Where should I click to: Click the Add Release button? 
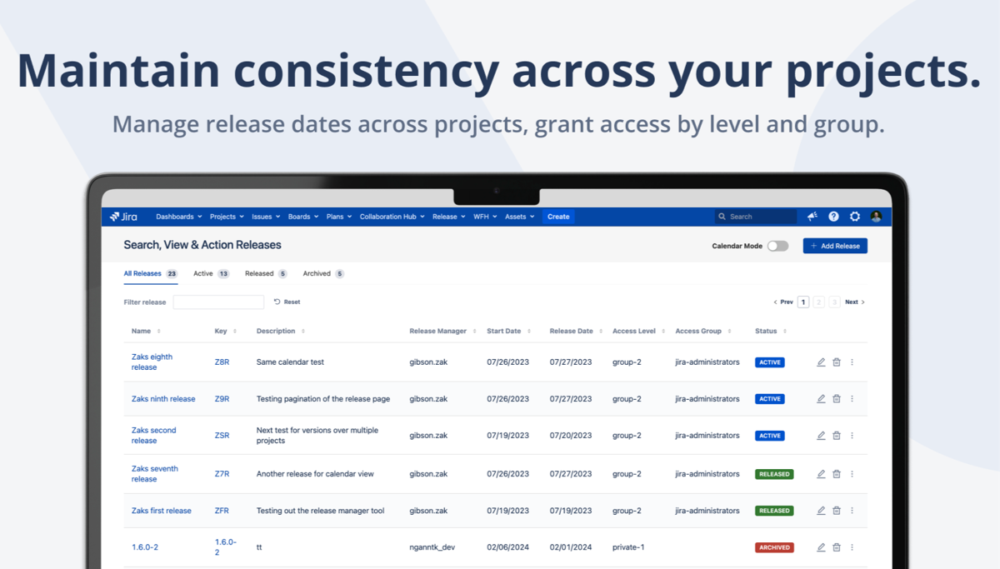pyautogui.click(x=834, y=245)
